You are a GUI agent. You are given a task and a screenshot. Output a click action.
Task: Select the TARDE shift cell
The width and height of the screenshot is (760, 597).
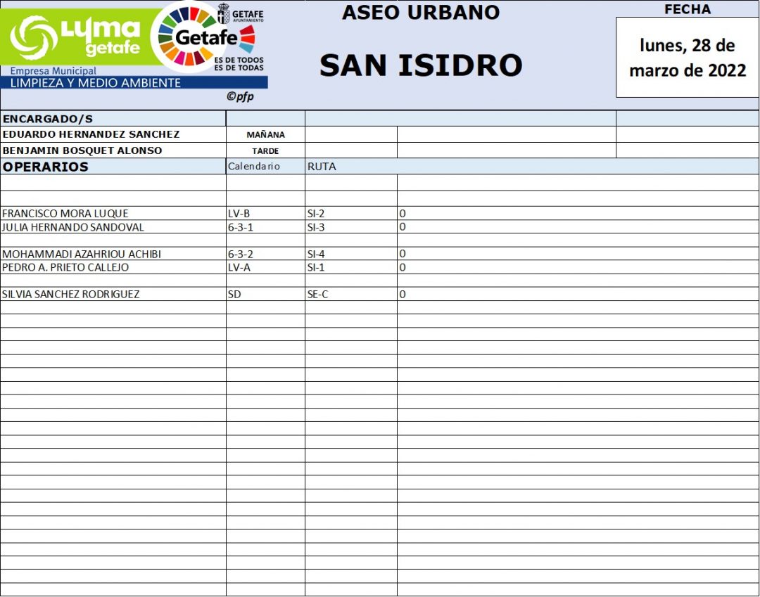(x=265, y=150)
